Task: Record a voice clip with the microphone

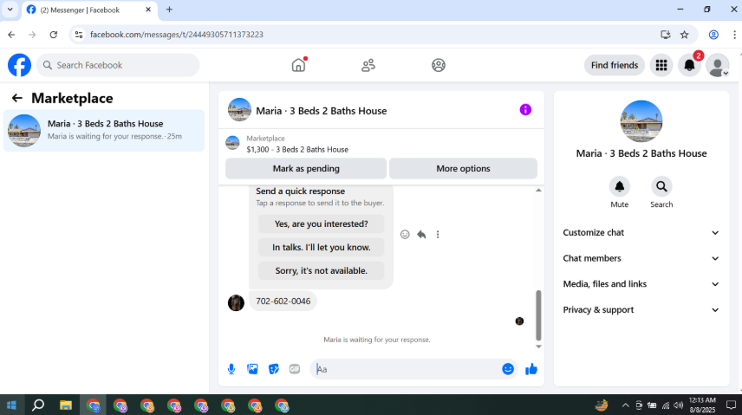Action: click(x=231, y=369)
